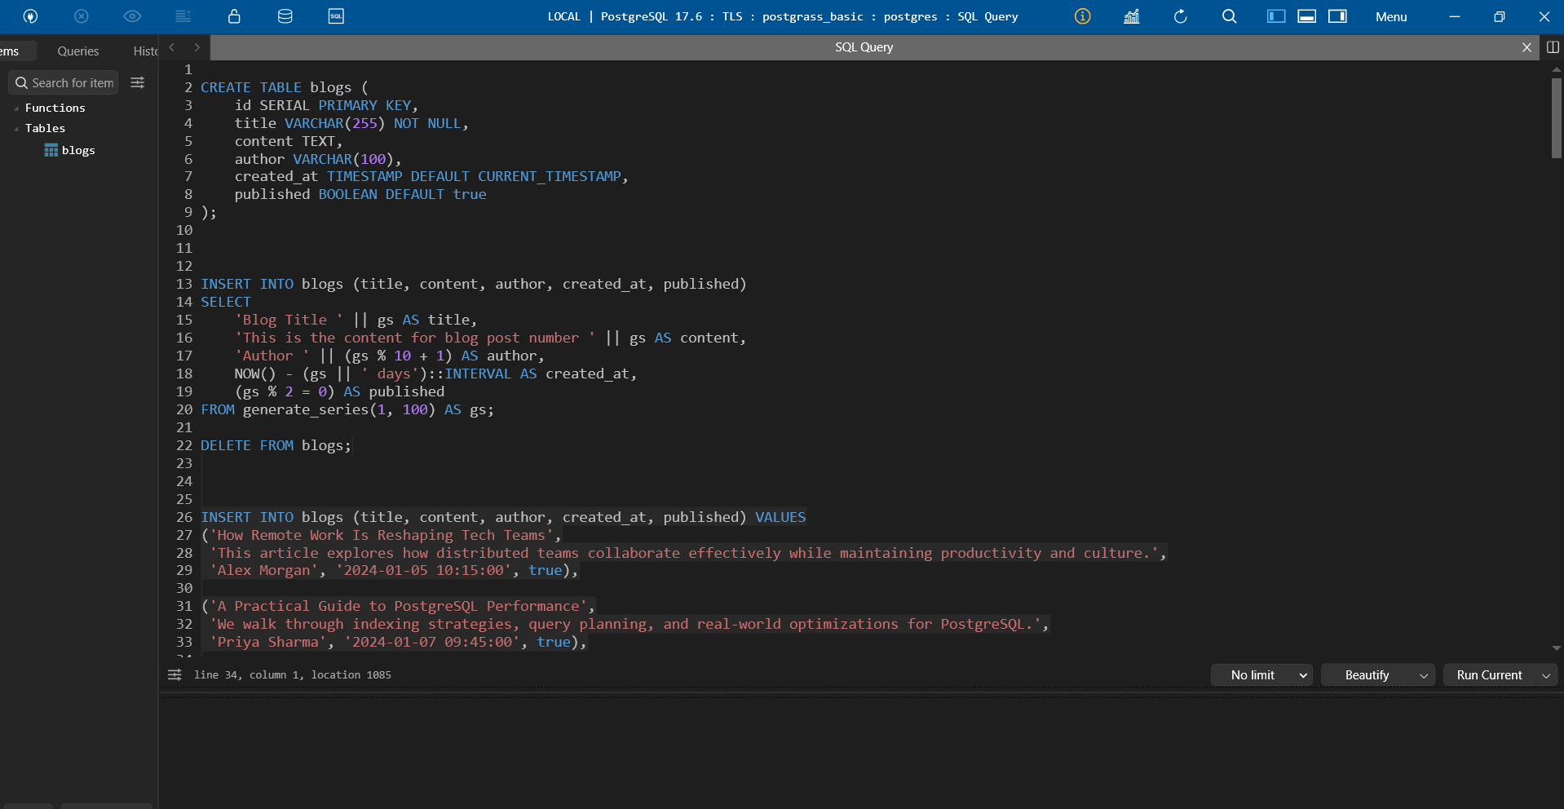1564x809 pixels.
Task: Select the disconnect icon in the toolbar
Action: [81, 16]
